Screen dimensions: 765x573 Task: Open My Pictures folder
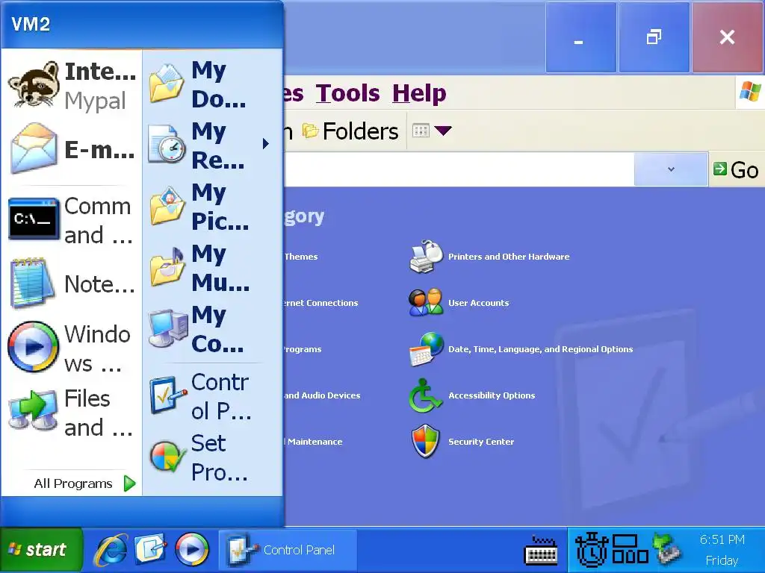(x=210, y=207)
